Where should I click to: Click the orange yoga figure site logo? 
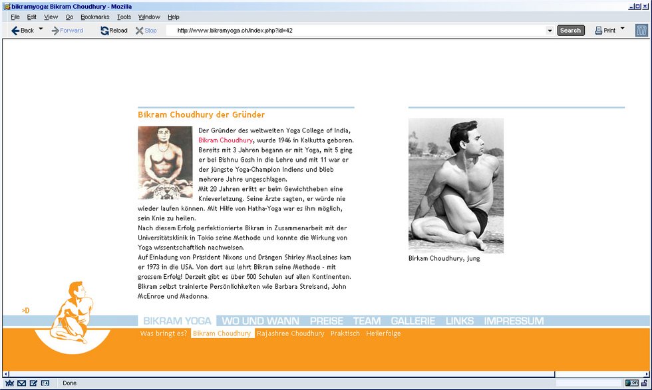(x=73, y=317)
